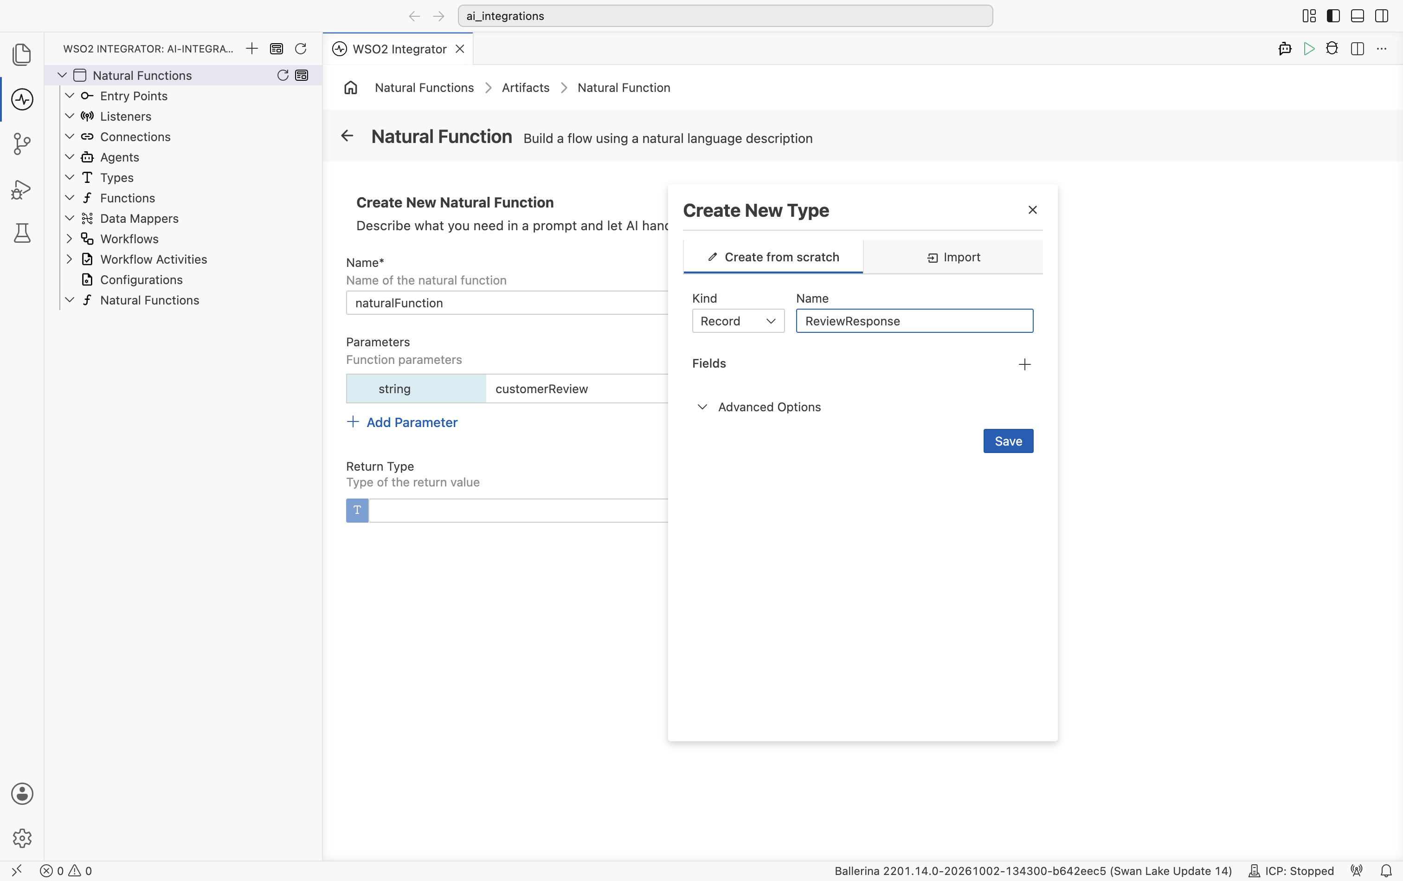The width and height of the screenshot is (1403, 881).
Task: Open the Source Control view
Action: [x=22, y=144]
